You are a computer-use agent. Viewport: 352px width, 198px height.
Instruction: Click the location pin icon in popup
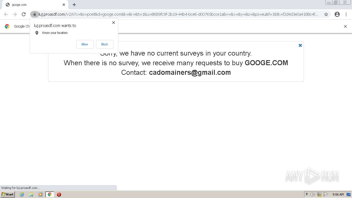pyautogui.click(x=37, y=33)
